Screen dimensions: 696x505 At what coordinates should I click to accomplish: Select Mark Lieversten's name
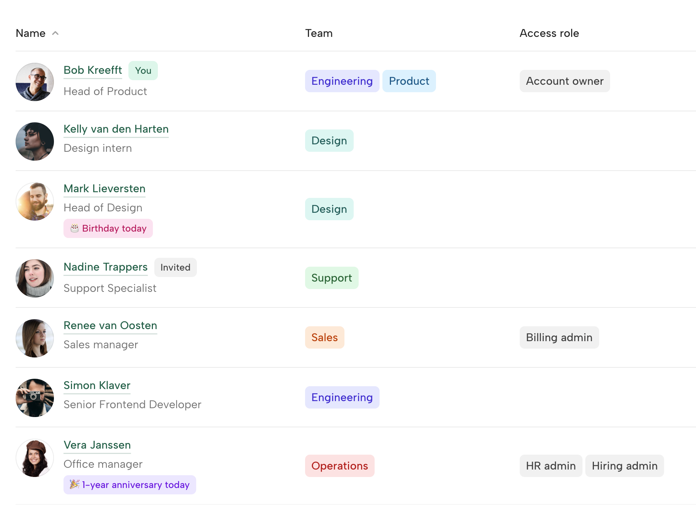point(104,189)
